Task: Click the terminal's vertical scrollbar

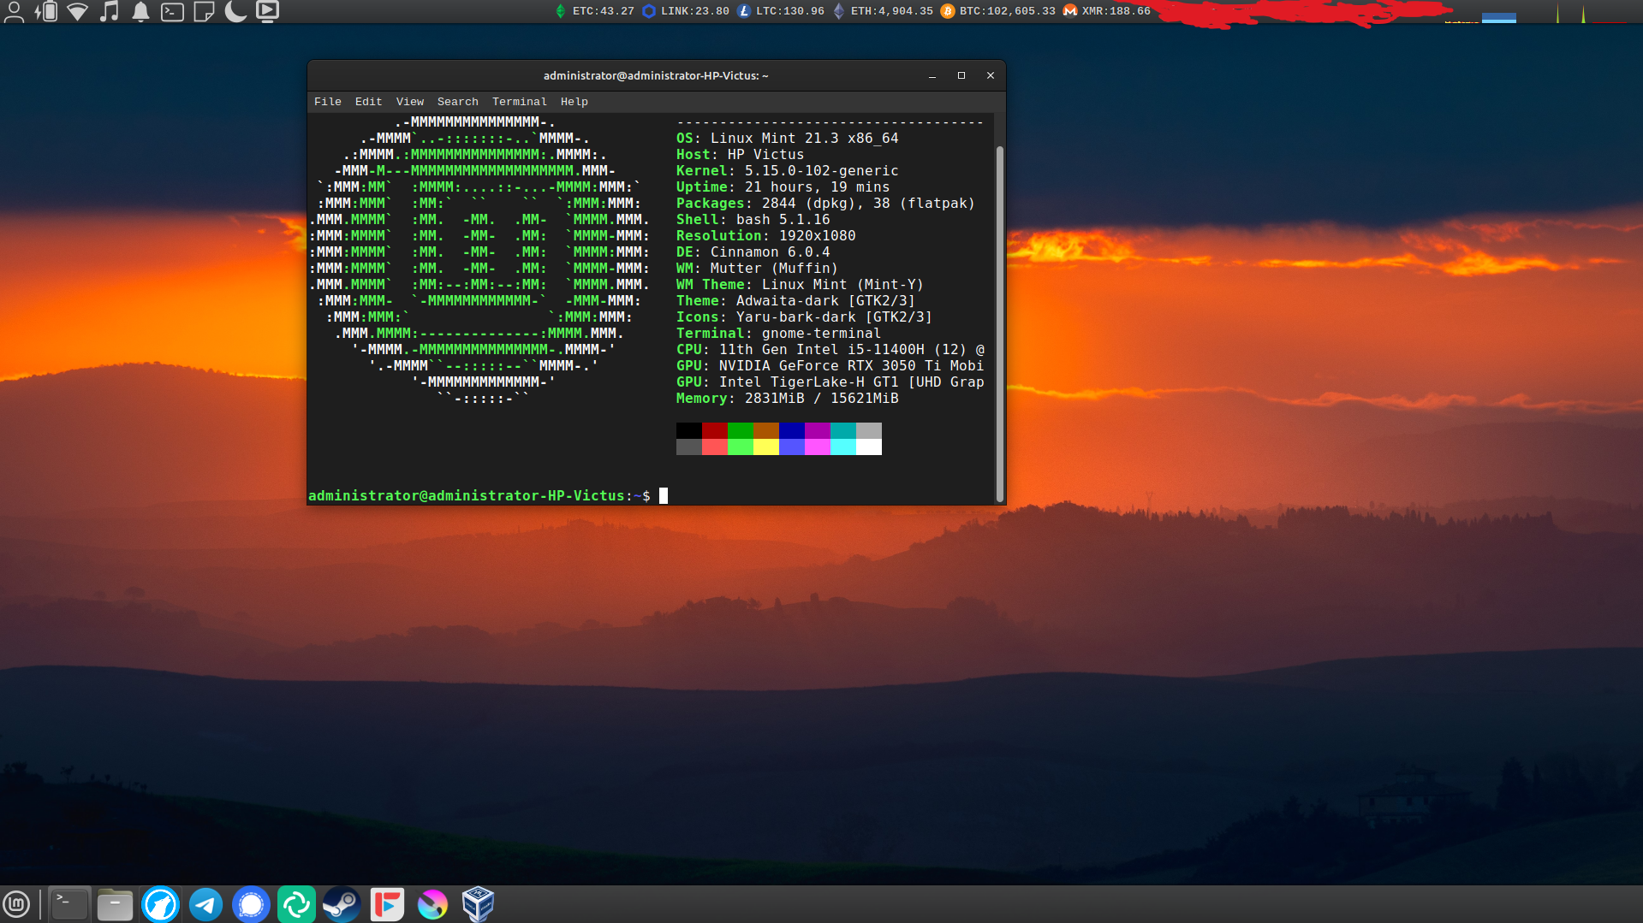Action: (999, 323)
